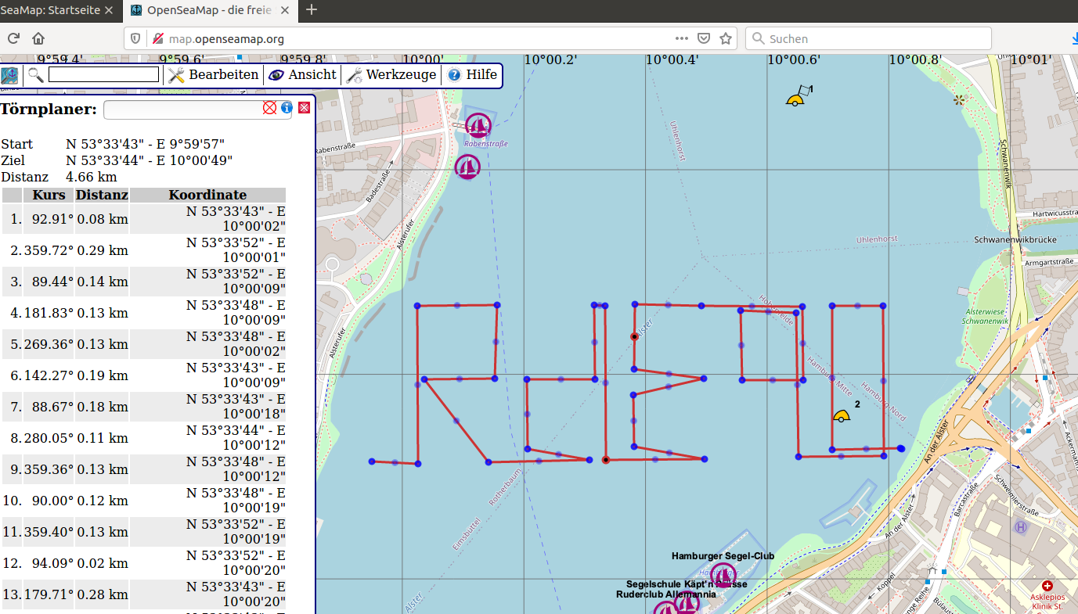
Task: Expand the Ansicht view menu
Action: pyautogui.click(x=303, y=75)
